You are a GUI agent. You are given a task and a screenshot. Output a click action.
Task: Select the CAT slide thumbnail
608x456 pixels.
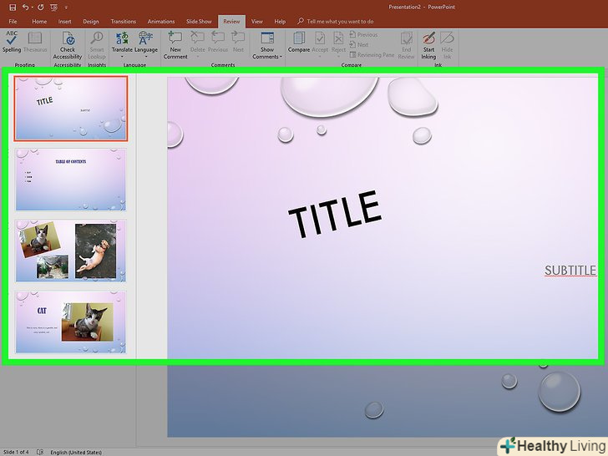tap(71, 322)
